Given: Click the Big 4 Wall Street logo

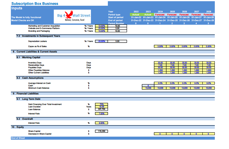Looking at the screenshot, I should point(72,17).
